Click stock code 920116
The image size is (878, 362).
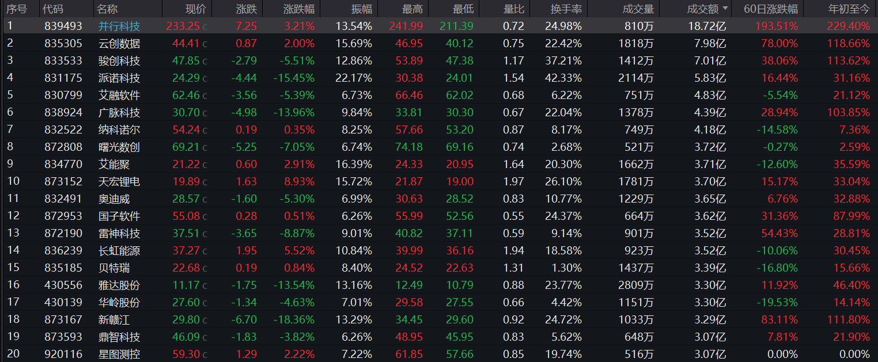click(63, 354)
